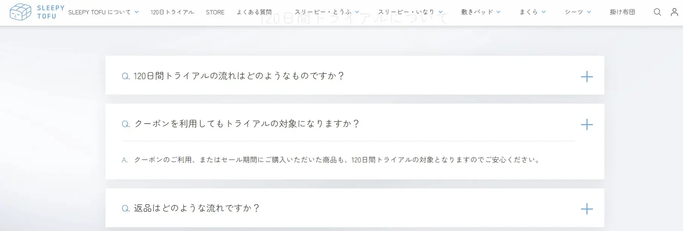This screenshot has width=683, height=231.
Task: Open the search magnifier icon
Action: pos(657,12)
